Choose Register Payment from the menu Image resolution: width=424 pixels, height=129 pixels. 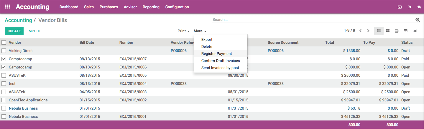tap(216, 54)
